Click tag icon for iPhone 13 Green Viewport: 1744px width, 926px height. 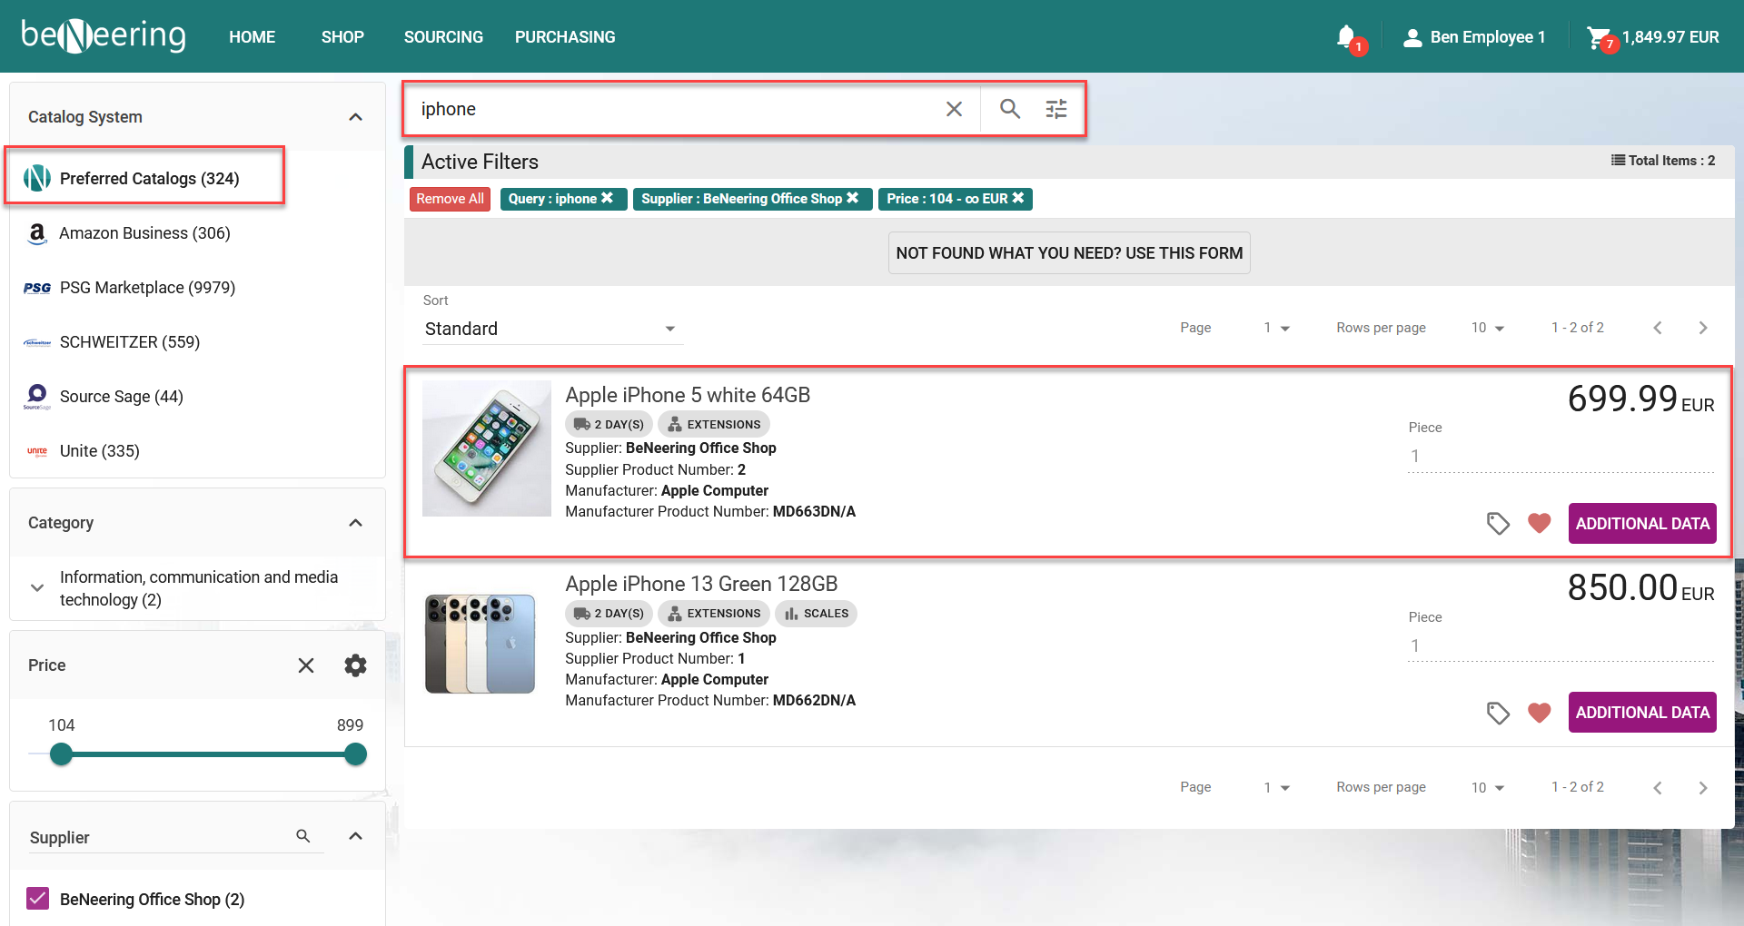[x=1498, y=713]
